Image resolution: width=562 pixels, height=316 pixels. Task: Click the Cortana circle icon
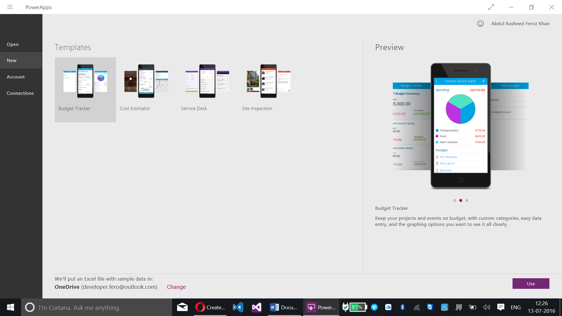(30, 307)
